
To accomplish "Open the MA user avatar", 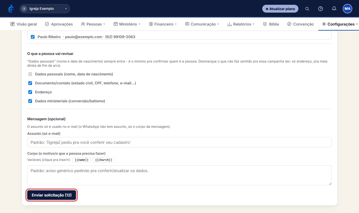I will 348,9.
